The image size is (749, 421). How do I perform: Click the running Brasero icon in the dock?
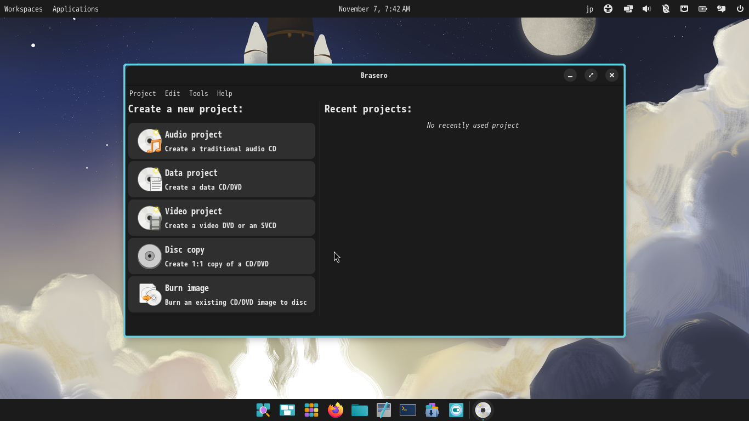[483, 409]
